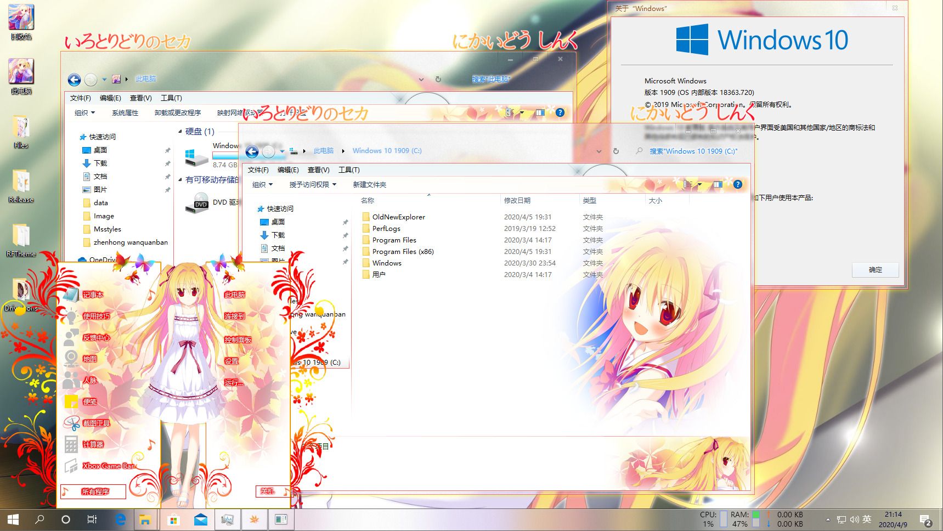Viewport: 943px width, 531px height.
Task: Collapse the 有可移动存储 devices group
Action: [x=180, y=179]
